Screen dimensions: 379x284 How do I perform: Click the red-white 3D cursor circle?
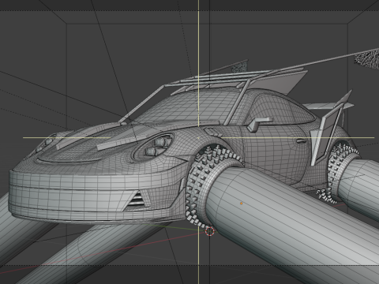coord(209,231)
